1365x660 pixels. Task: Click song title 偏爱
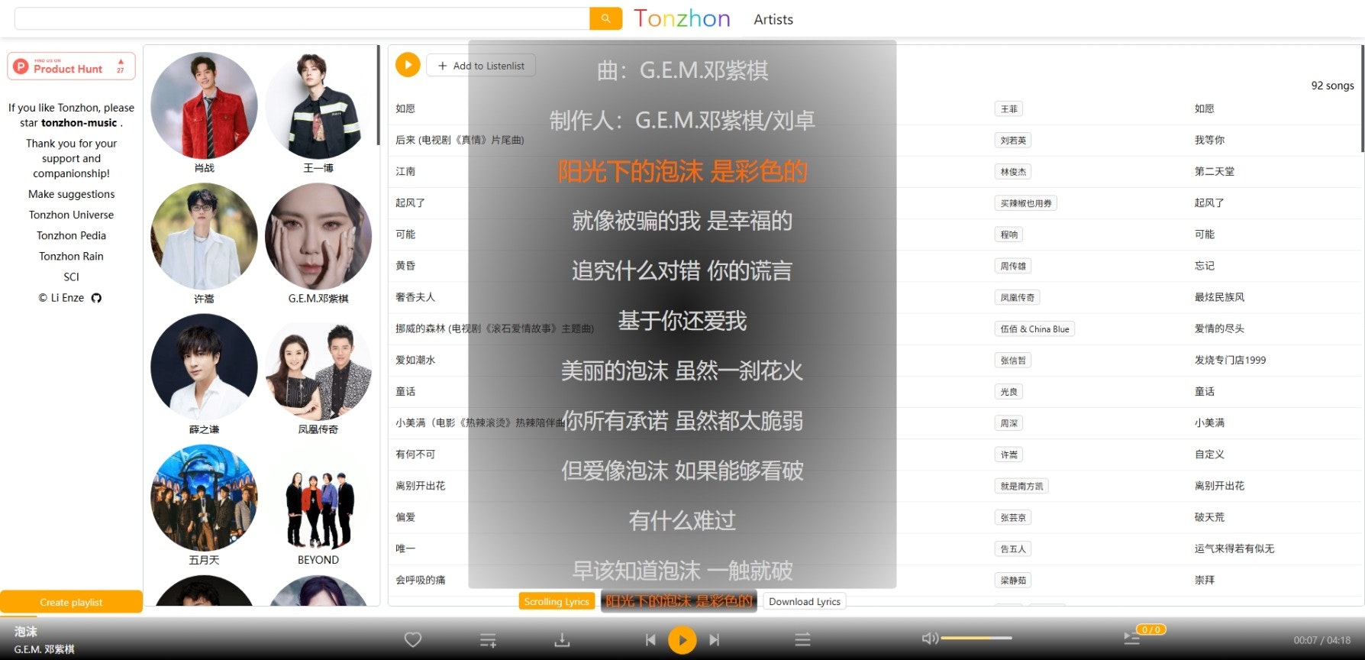(x=405, y=517)
